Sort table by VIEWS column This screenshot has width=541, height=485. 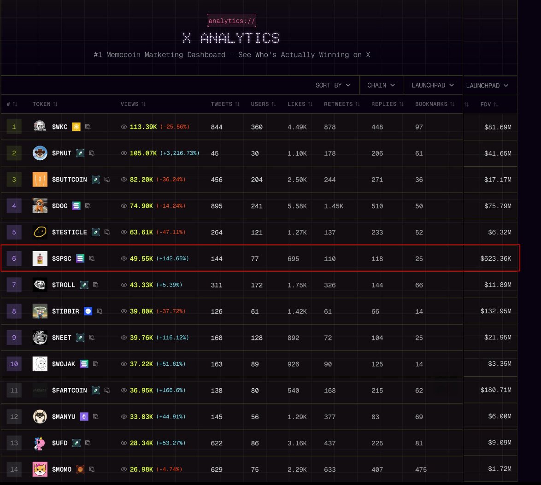pyautogui.click(x=133, y=104)
